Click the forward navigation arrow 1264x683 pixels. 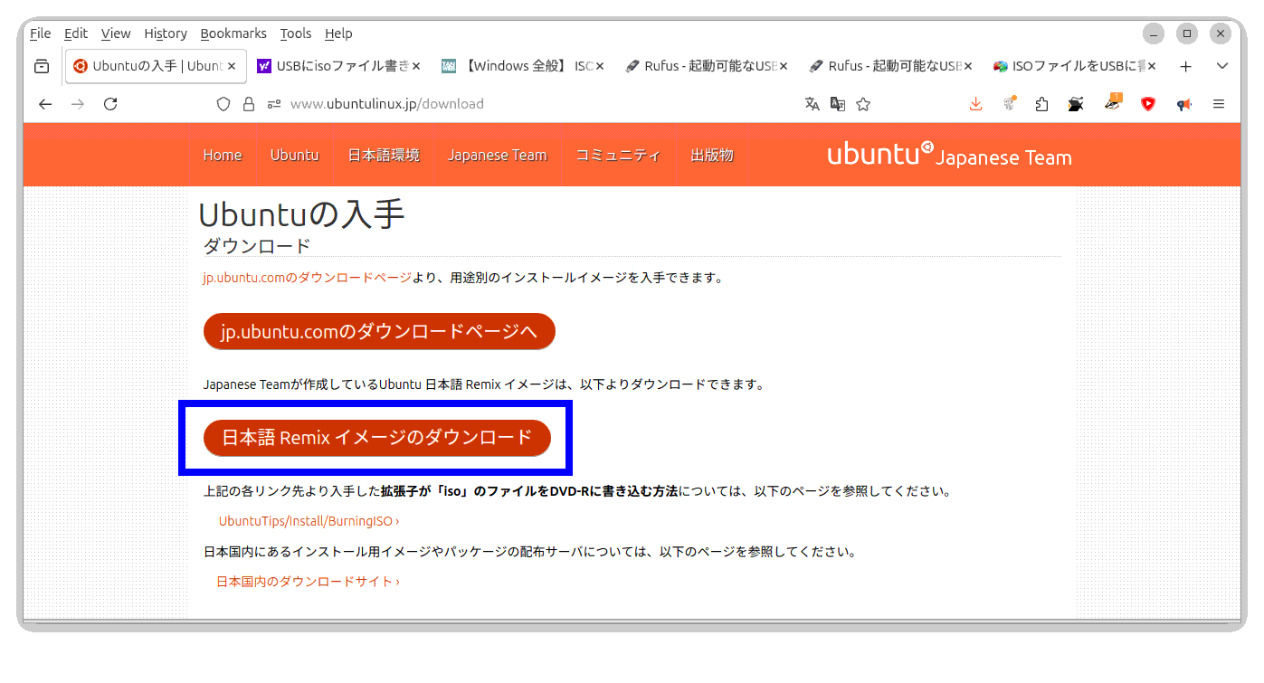pos(78,104)
